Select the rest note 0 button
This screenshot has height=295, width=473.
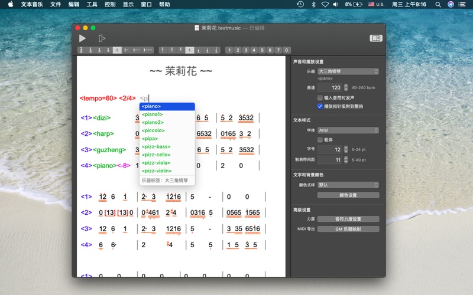[286, 50]
